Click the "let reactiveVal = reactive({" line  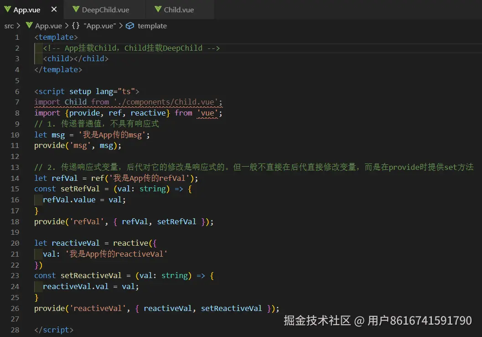95,243
